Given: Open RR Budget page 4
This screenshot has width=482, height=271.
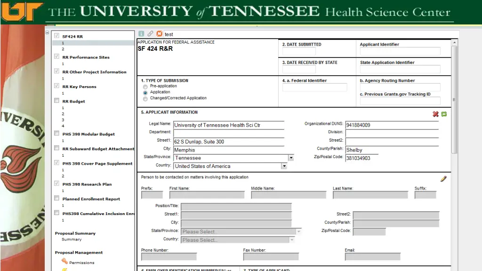Looking at the screenshot, I should click(x=63, y=126).
